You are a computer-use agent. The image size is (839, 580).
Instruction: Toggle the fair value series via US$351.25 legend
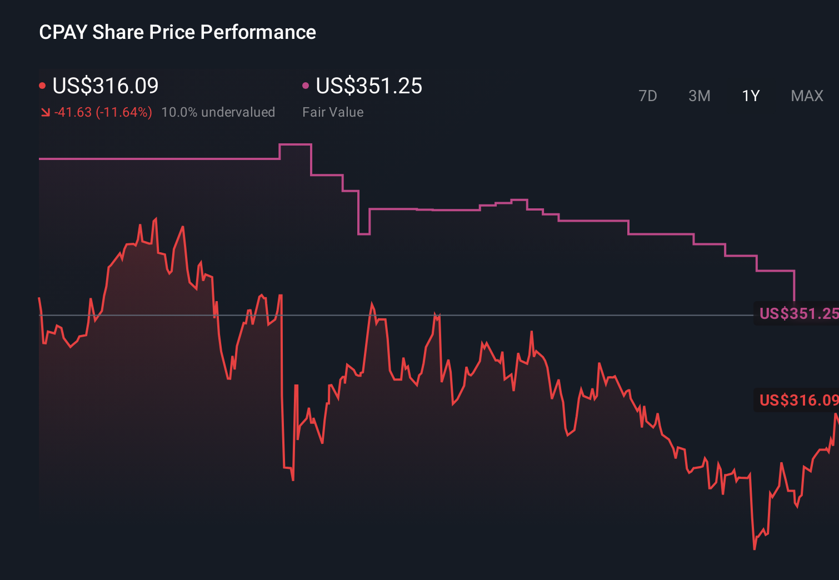[x=368, y=86]
